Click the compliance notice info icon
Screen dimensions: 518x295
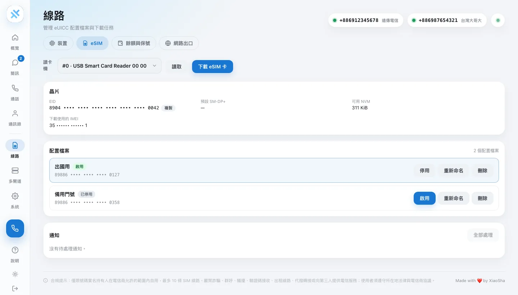point(46,281)
